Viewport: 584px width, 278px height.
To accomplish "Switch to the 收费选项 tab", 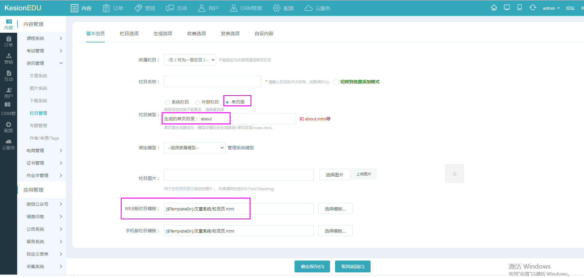I will coord(197,33).
